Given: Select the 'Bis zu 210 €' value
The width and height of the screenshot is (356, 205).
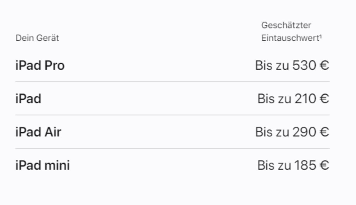Looking at the screenshot, I should 293,98.
